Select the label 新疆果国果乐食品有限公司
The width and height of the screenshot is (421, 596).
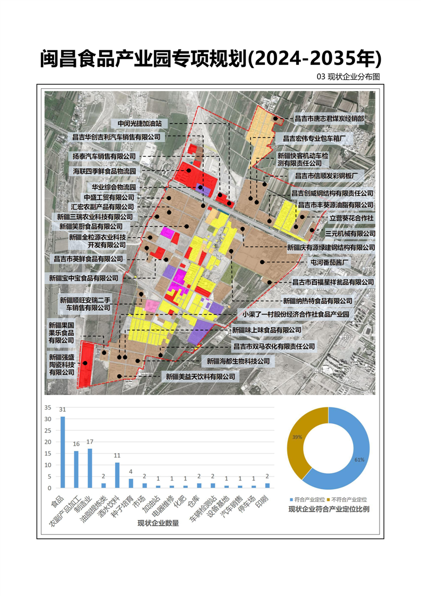[x=61, y=333]
